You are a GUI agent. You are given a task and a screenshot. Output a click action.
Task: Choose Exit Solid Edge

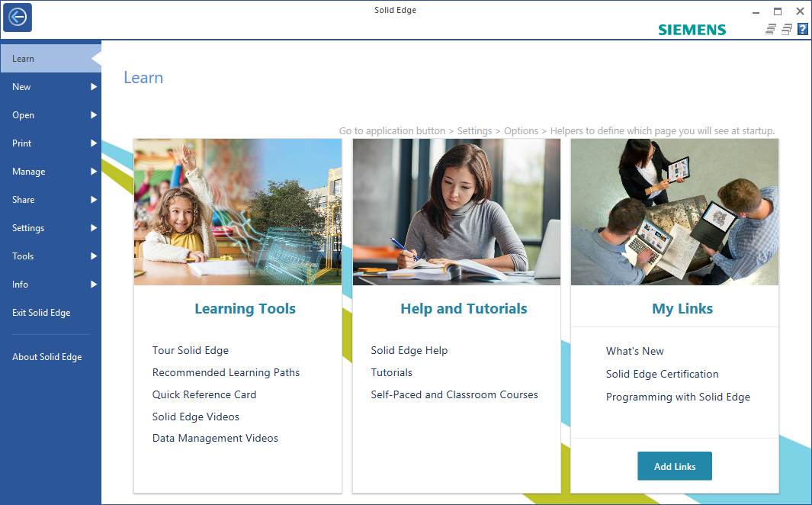click(41, 313)
